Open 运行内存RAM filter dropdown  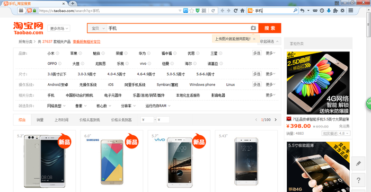point(158,106)
